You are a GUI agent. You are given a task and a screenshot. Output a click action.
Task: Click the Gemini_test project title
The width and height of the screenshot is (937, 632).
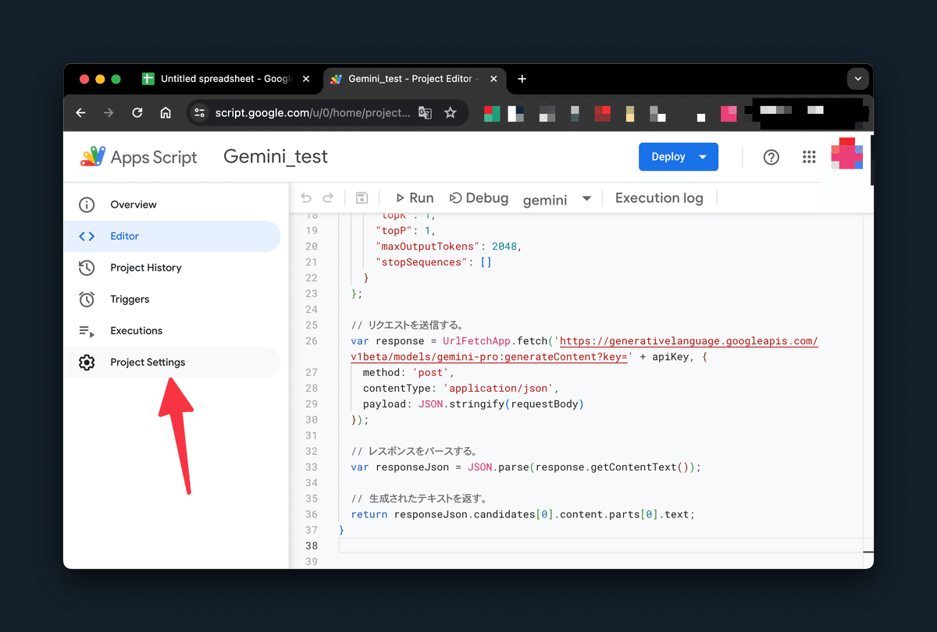pyautogui.click(x=276, y=157)
